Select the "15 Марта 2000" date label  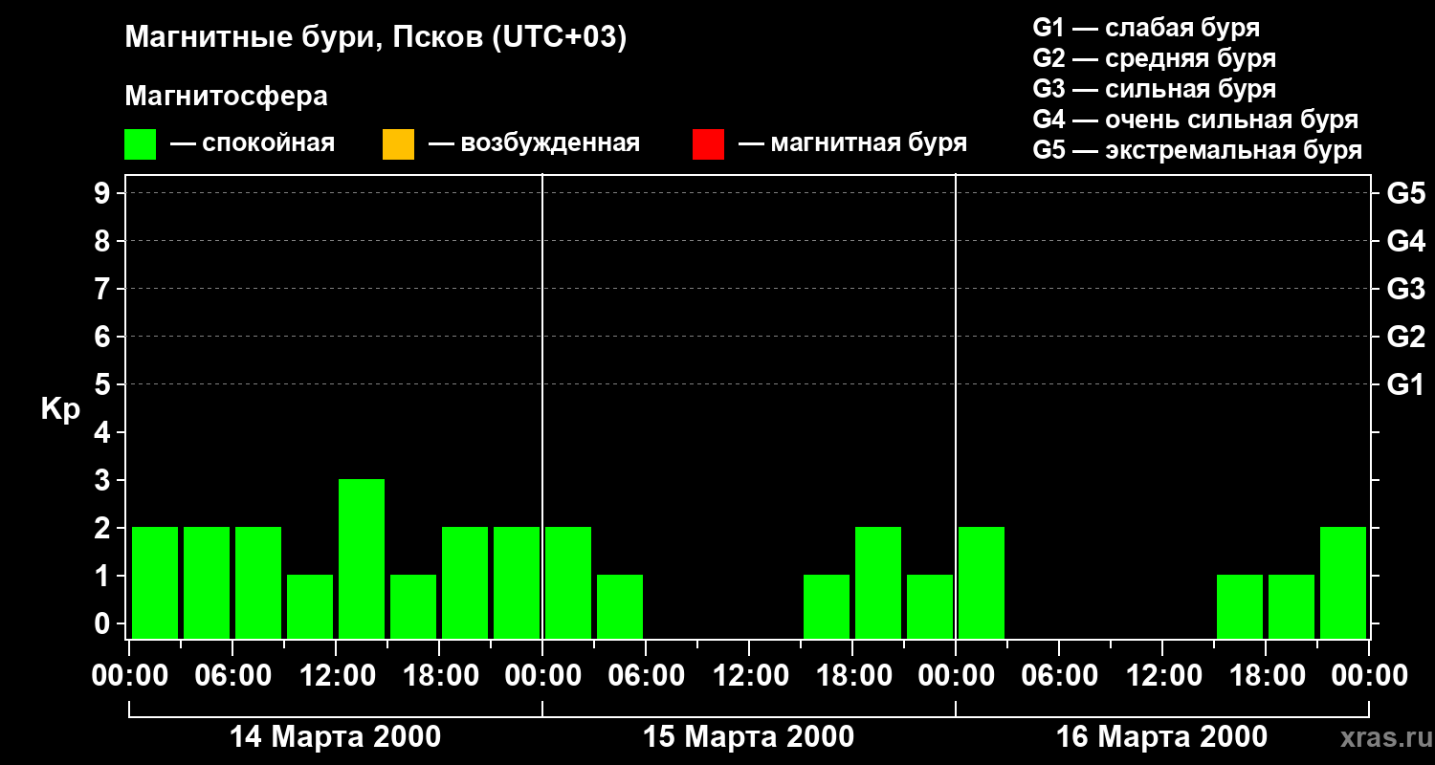(x=748, y=737)
